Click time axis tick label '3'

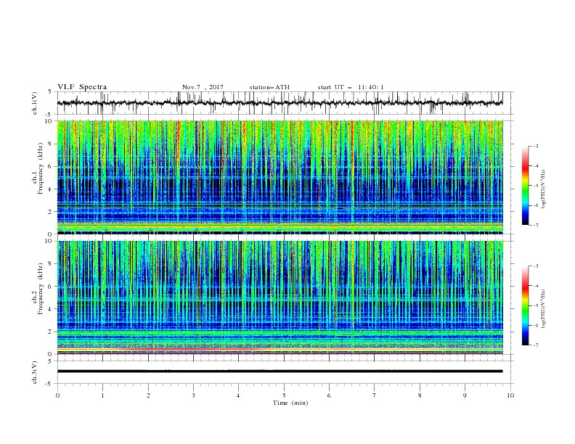point(193,395)
